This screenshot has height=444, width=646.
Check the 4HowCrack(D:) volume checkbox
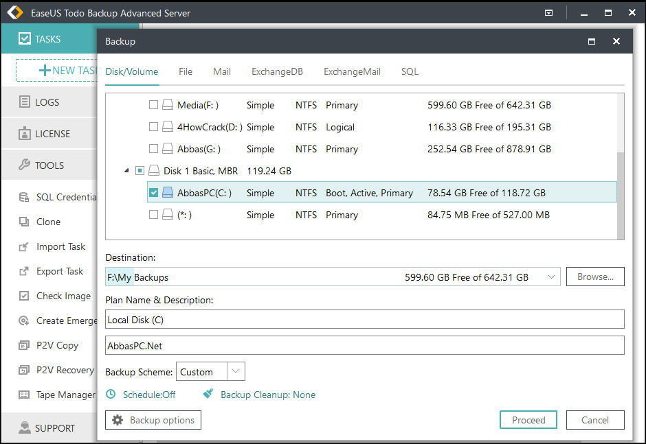click(153, 127)
